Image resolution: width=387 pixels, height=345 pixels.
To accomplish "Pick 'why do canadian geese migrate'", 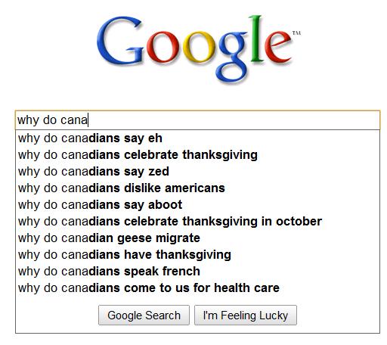I will click(197, 238).
